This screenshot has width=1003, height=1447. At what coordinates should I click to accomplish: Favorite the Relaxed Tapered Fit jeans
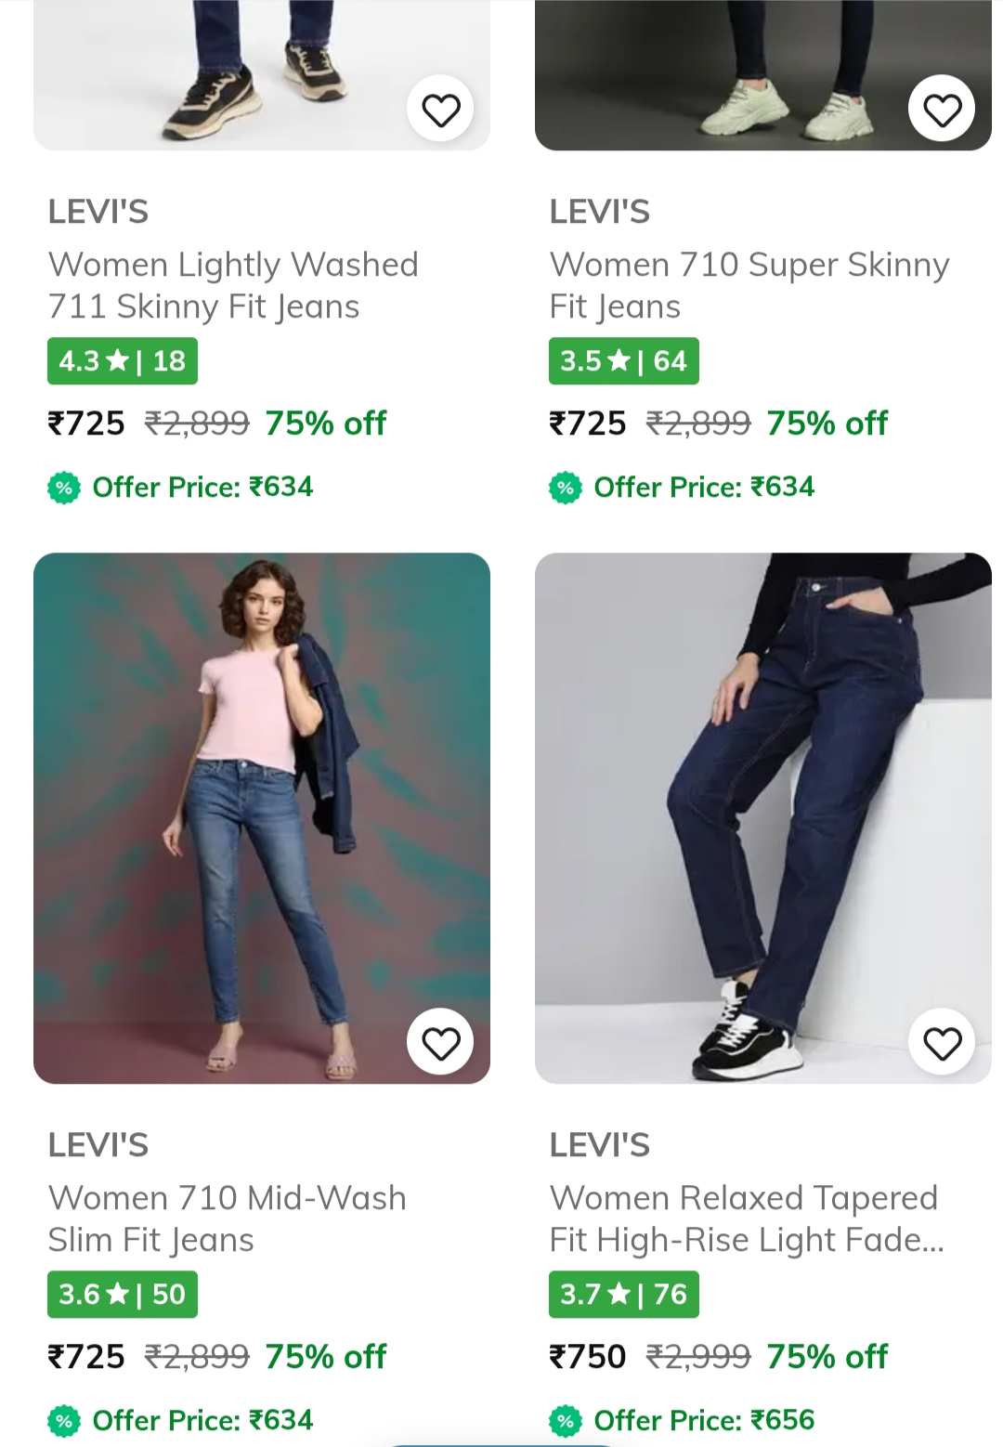pos(942,1043)
